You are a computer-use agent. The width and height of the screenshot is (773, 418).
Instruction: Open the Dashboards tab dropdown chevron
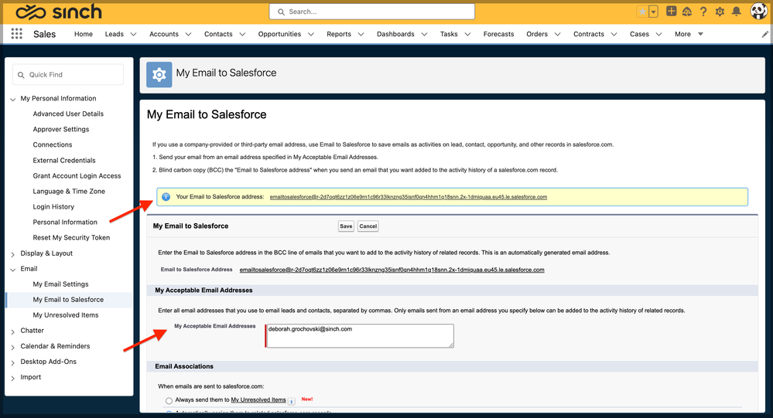pos(424,35)
